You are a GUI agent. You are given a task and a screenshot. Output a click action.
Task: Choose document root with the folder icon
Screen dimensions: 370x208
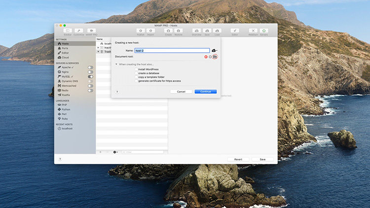pyautogui.click(x=215, y=57)
